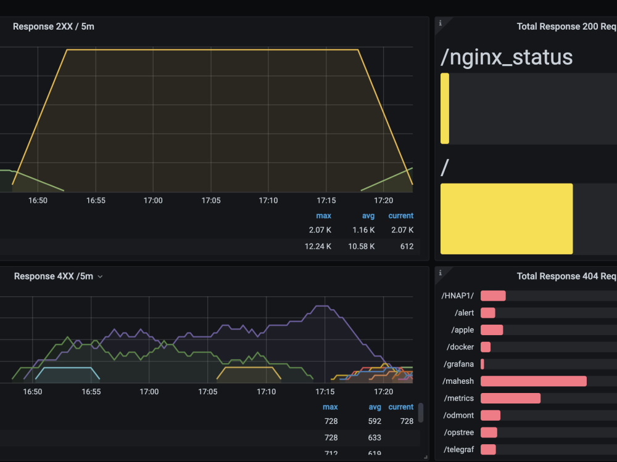Click the /opstree red bar

489,432
